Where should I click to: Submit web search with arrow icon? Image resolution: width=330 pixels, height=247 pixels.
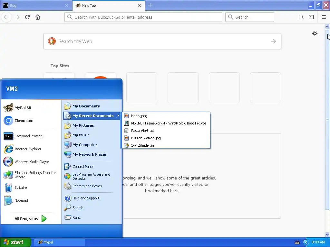coord(273,41)
